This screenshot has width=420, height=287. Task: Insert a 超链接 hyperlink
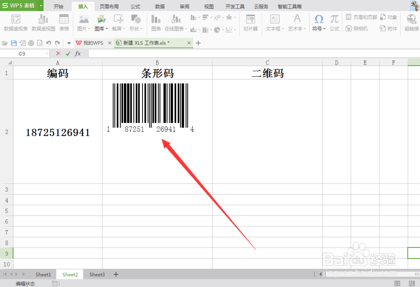(412, 23)
